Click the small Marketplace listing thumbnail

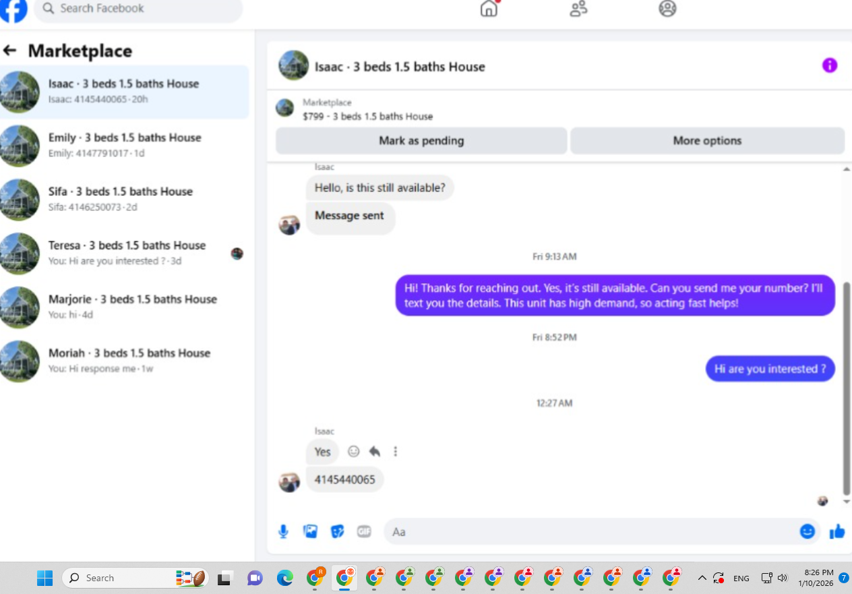click(x=285, y=108)
